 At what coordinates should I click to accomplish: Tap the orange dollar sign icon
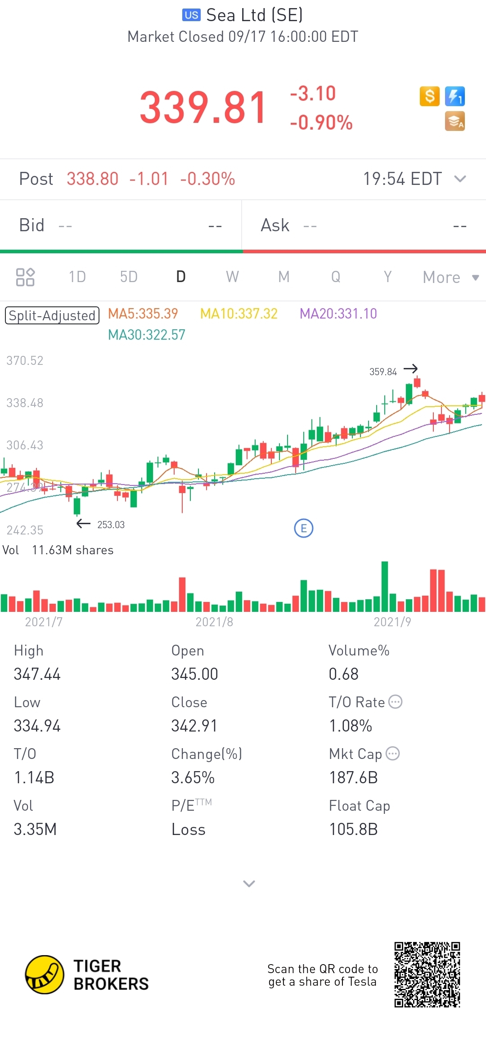(429, 96)
